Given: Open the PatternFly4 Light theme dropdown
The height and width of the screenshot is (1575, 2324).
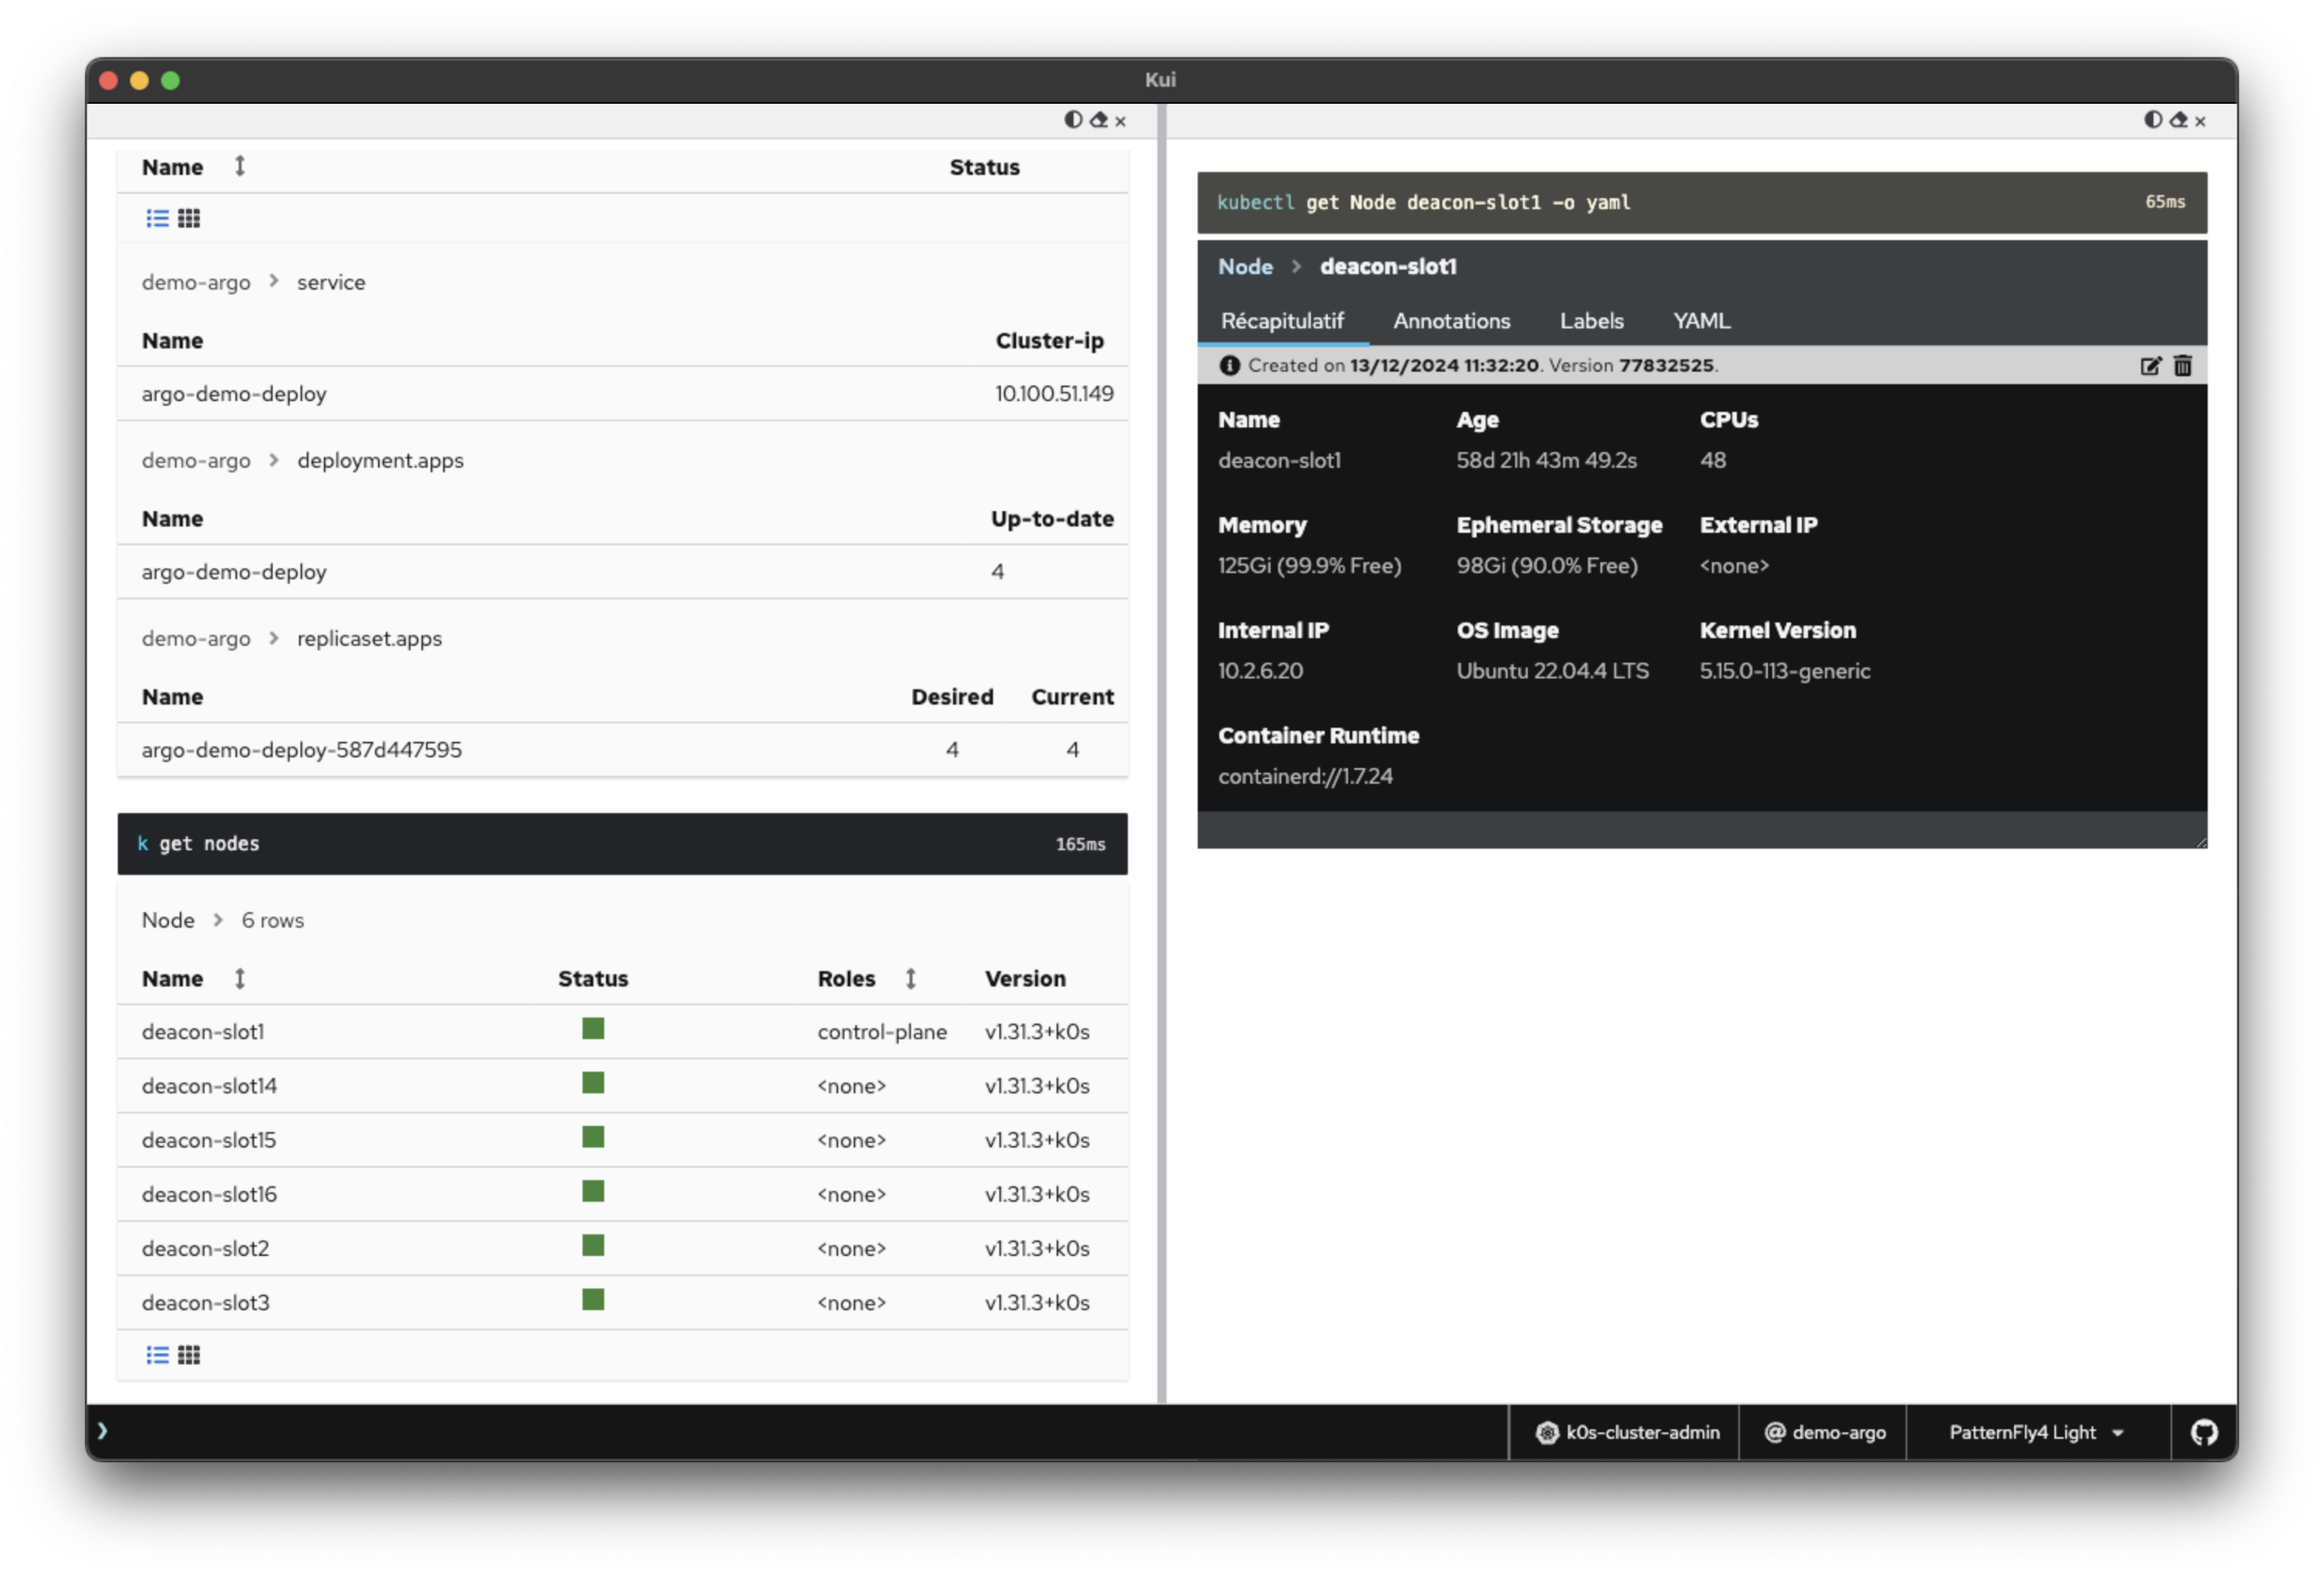Looking at the screenshot, I should pyautogui.click(x=2035, y=1432).
